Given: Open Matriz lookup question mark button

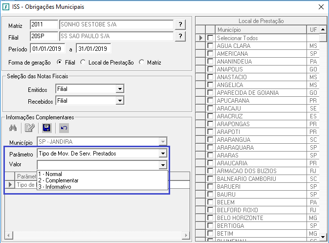Looking at the screenshot, I should point(180,24).
